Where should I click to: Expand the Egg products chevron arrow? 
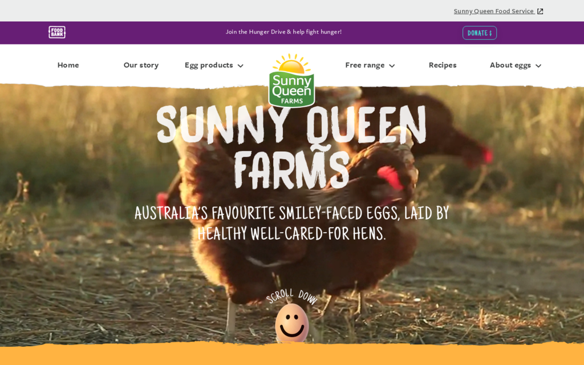point(241,66)
